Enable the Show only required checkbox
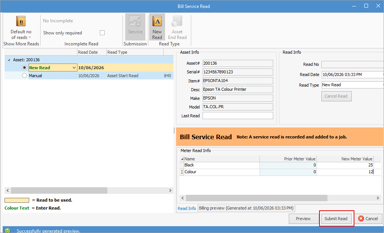 click(102, 33)
